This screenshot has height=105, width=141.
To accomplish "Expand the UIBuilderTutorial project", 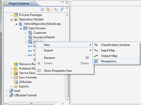I will pos(7,96).
